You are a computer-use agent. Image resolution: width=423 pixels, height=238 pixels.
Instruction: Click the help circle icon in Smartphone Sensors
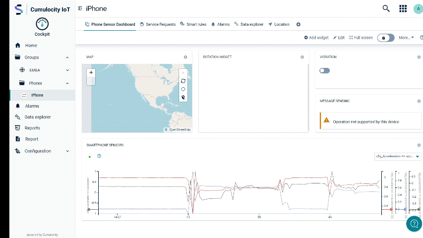point(99,156)
